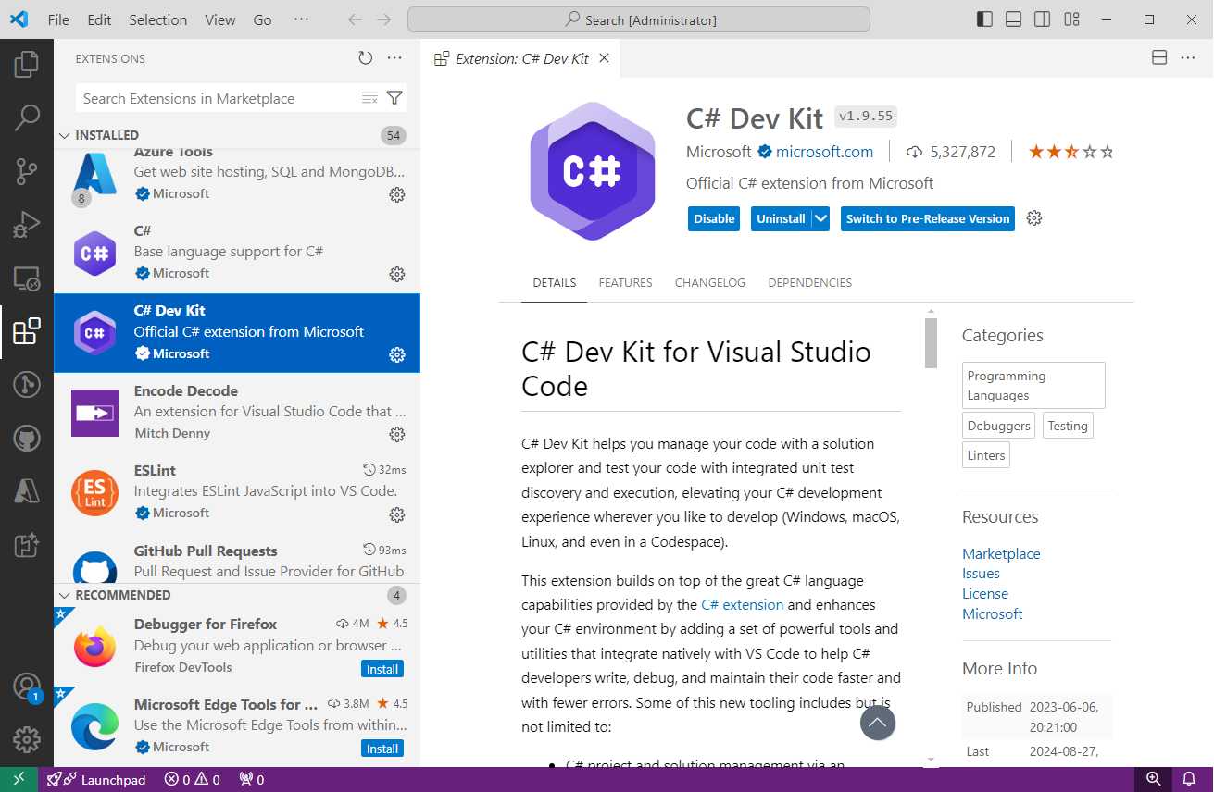Open the Explorer view in activity bar
The height and width of the screenshot is (792, 1214).
click(27, 64)
